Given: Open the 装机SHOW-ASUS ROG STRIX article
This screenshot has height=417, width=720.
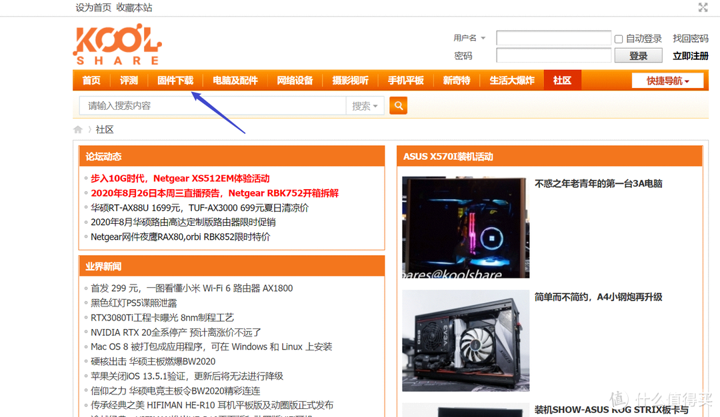Looking at the screenshot, I should point(611,410).
